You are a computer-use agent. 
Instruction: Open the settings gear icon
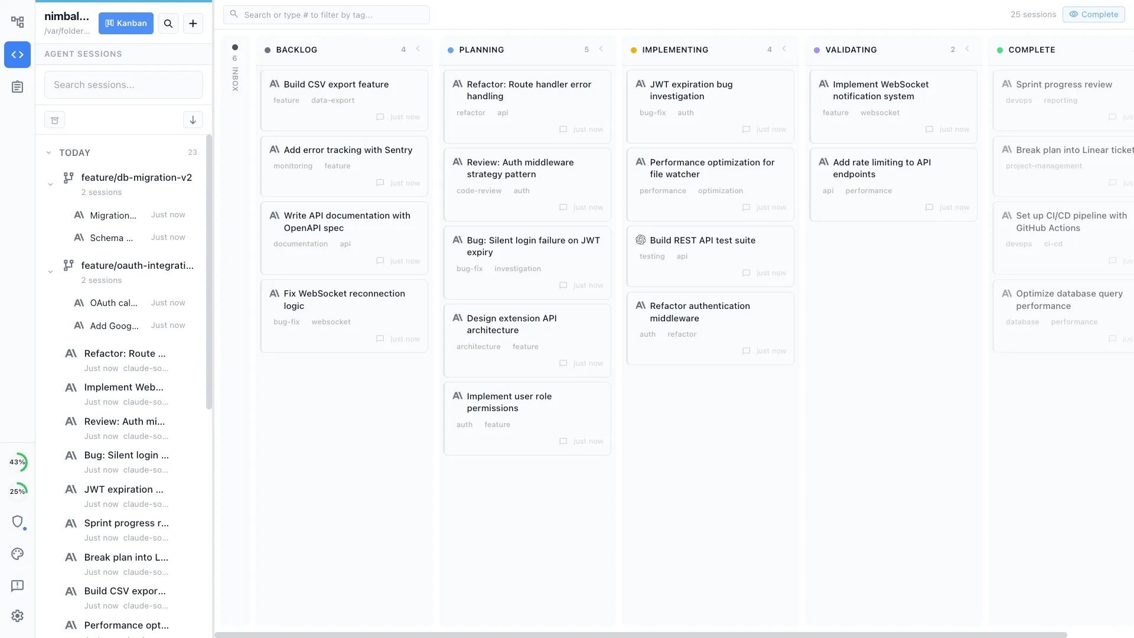18,616
